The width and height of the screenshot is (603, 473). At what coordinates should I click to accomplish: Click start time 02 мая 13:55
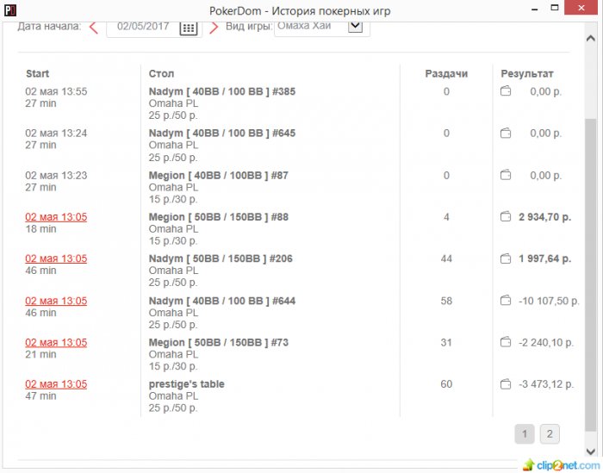click(x=56, y=91)
